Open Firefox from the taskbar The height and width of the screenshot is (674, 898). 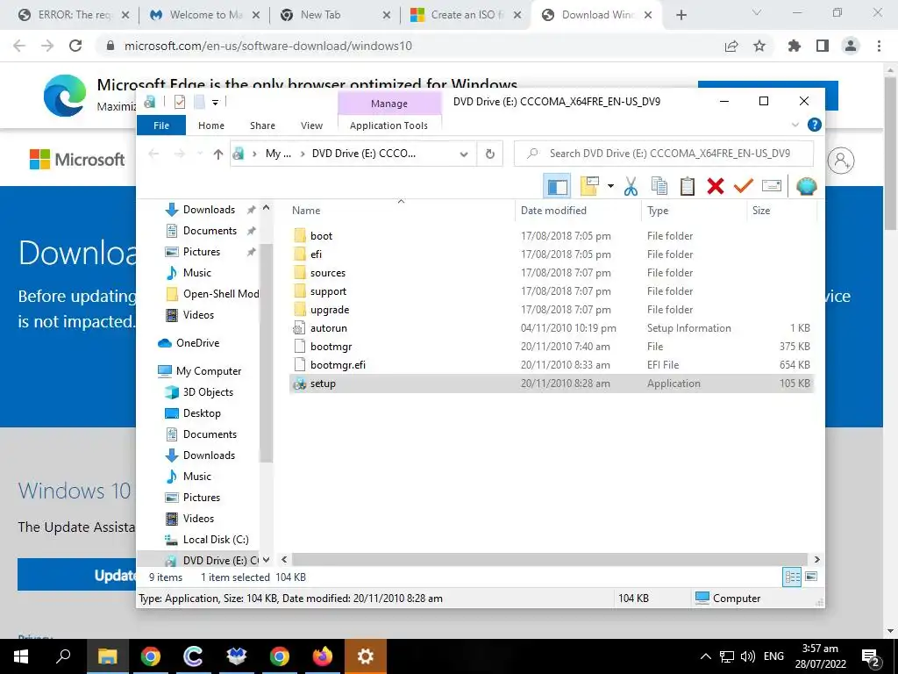point(322,656)
